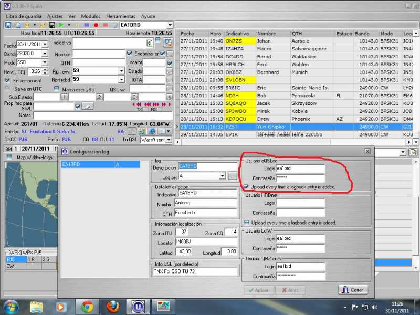Click the yellow pause toolbar icon

click(x=77, y=25)
